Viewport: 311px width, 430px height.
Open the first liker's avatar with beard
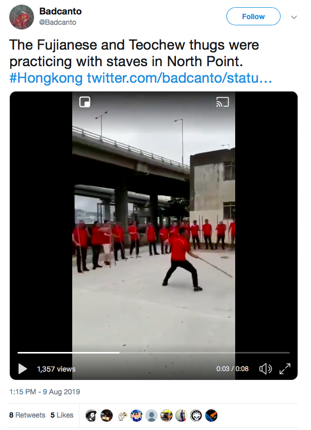pyautogui.click(x=91, y=416)
